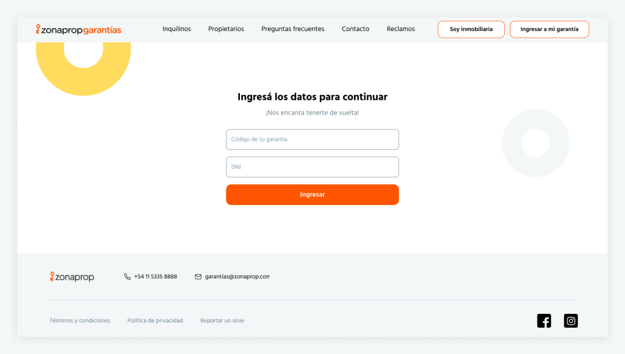The height and width of the screenshot is (354, 625).
Task: Open the Reclamos nav item
Action: click(x=400, y=29)
